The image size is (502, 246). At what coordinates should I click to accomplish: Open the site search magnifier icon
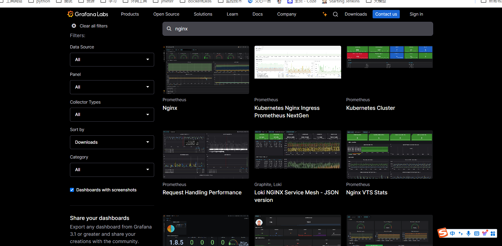[335, 14]
